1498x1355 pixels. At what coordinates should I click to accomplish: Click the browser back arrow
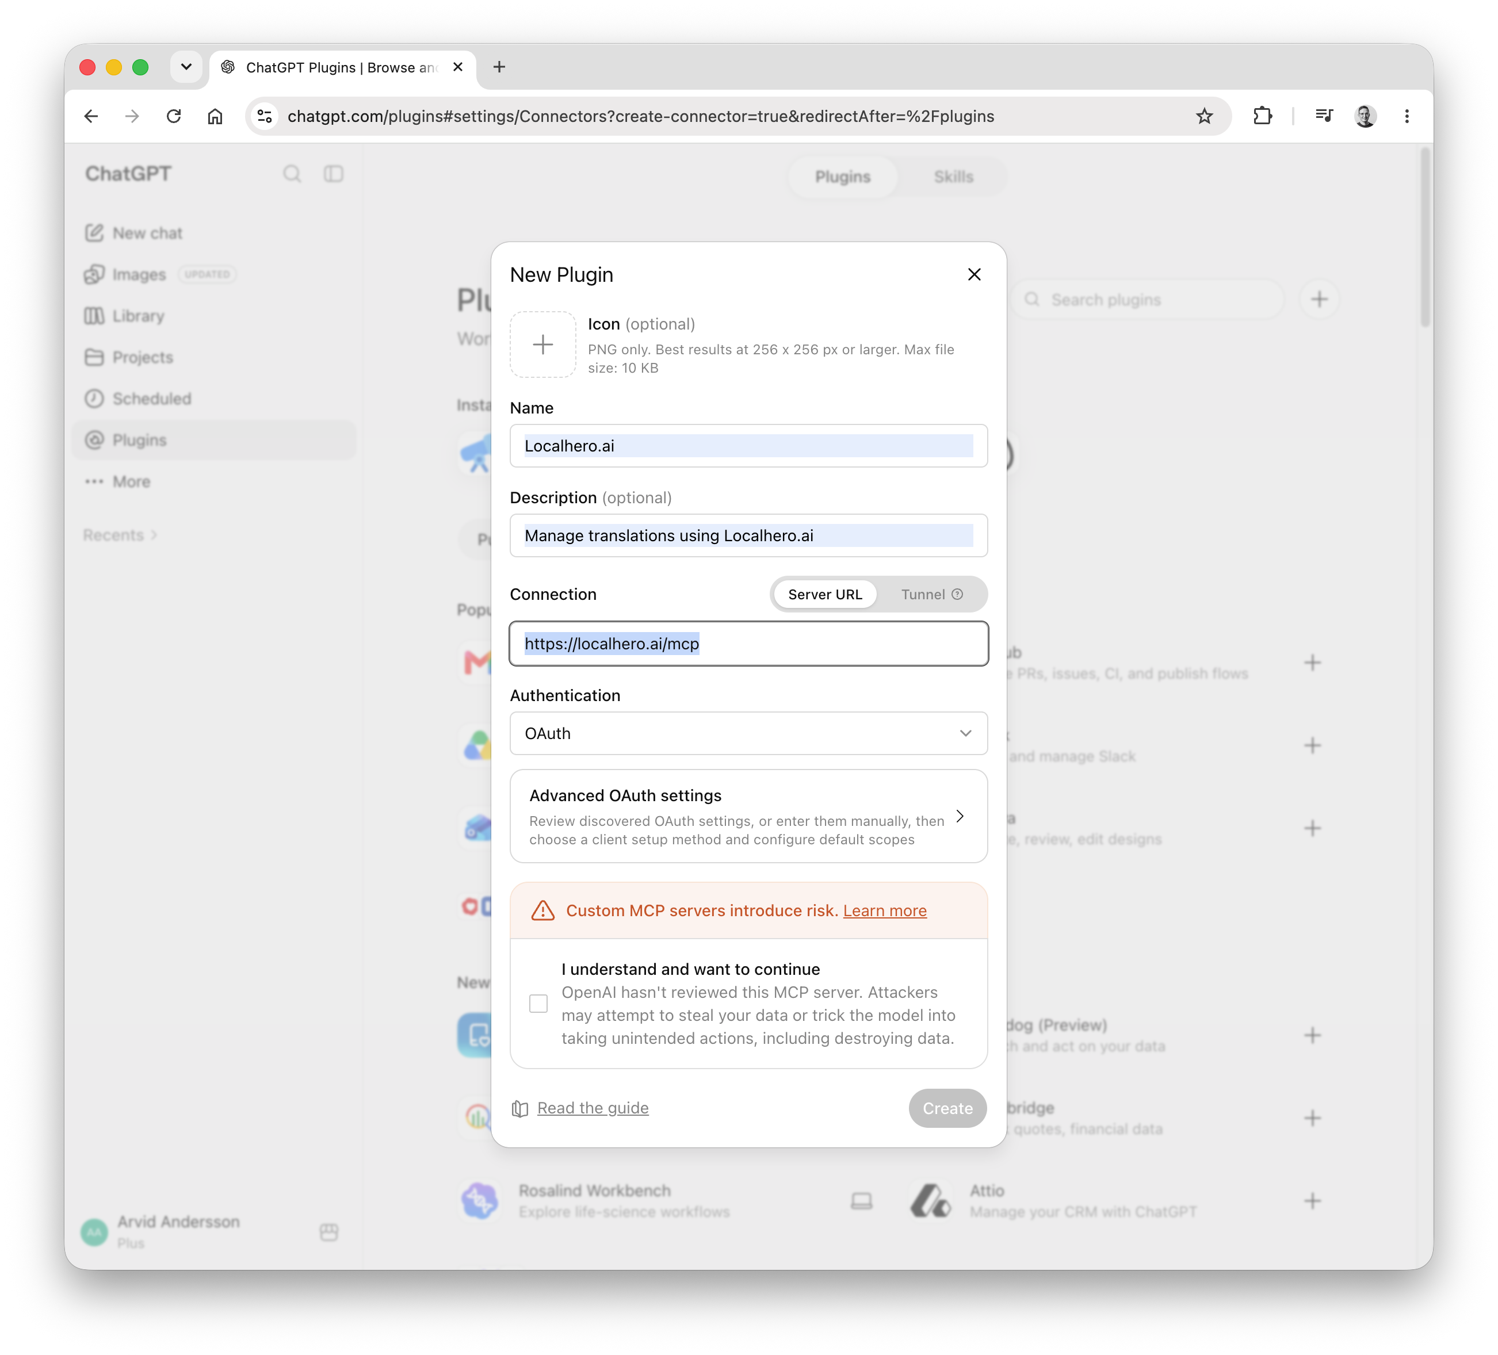coord(91,116)
